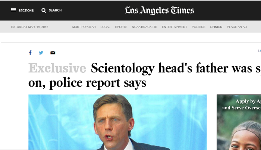The height and width of the screenshot is (150, 261).
Task: Open the SECTIONS label
Action: pos(26,10)
